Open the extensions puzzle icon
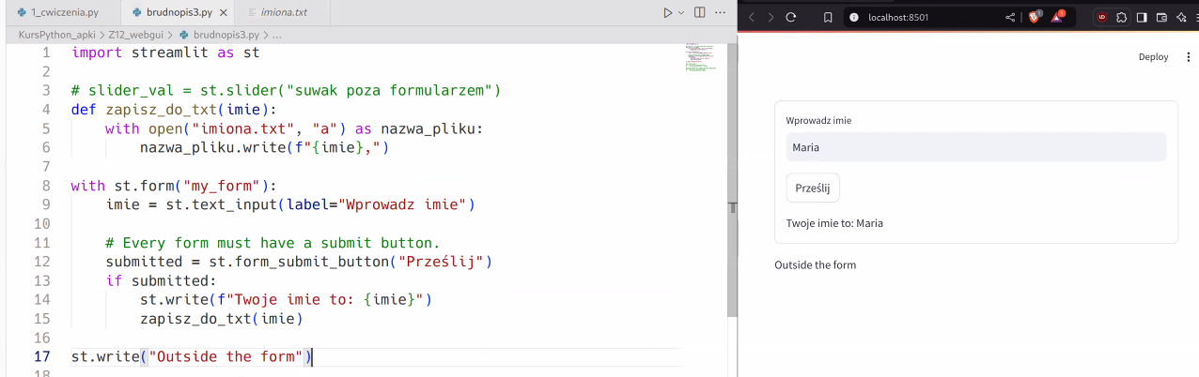This screenshot has height=377, width=1199. (1122, 17)
